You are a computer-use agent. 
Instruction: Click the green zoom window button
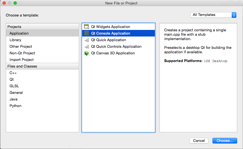point(15,3)
